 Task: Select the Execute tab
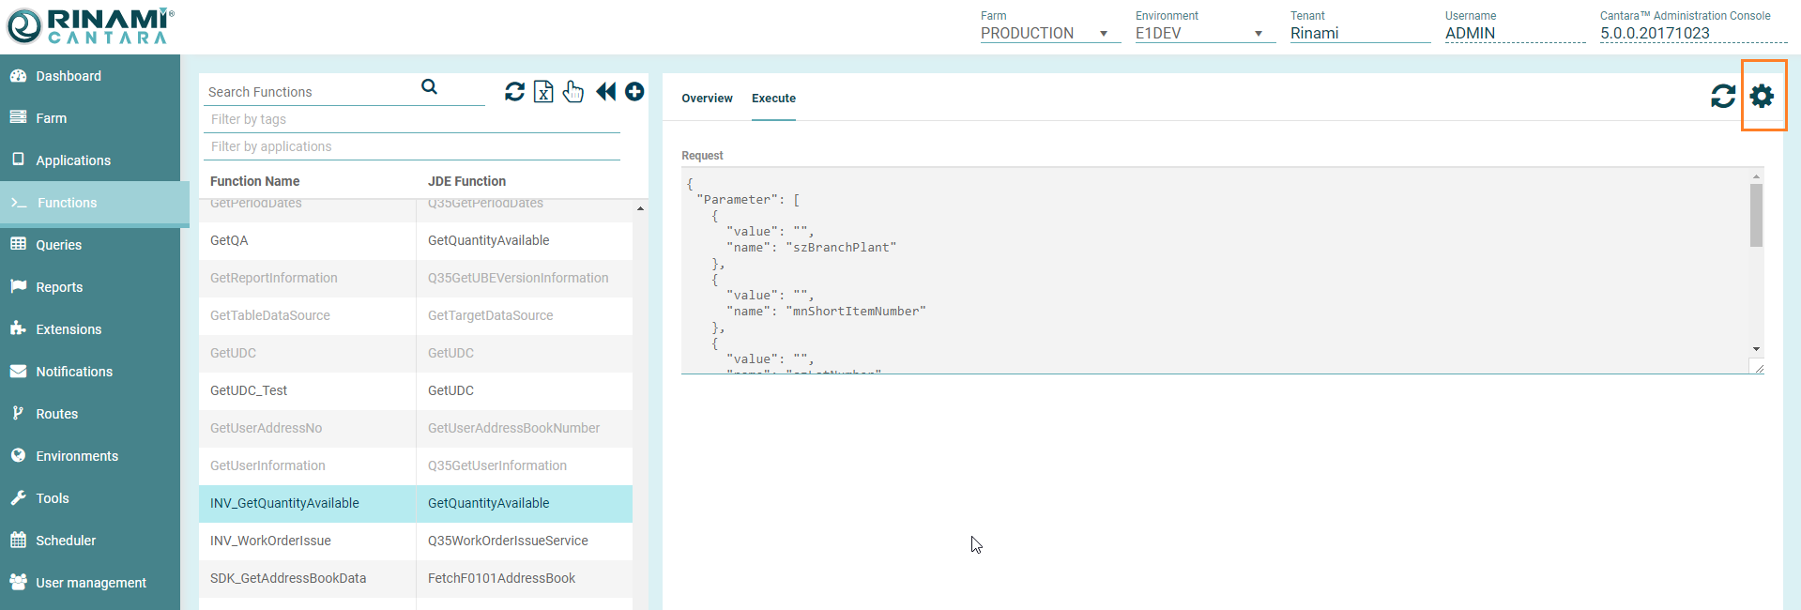773,99
